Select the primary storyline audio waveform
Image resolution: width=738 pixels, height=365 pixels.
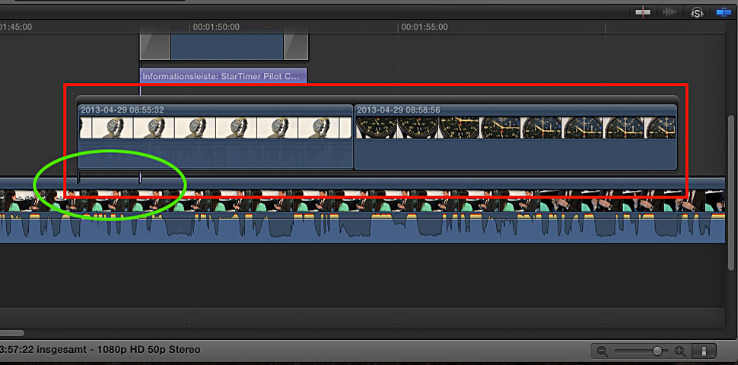(365, 228)
